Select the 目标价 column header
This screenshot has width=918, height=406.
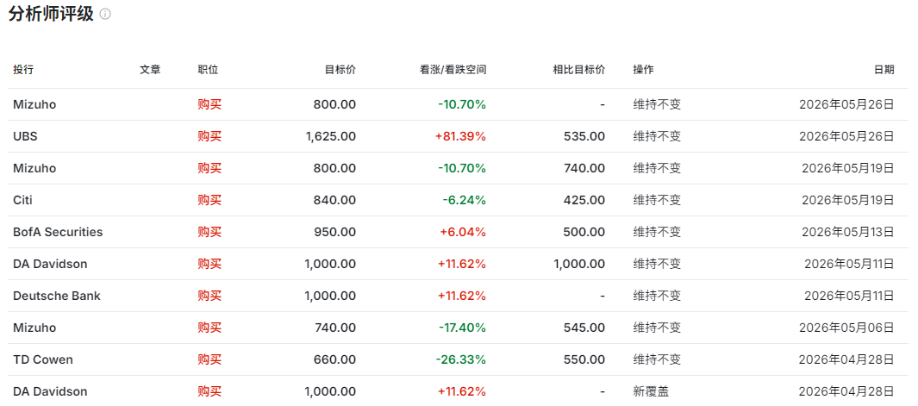(x=340, y=70)
